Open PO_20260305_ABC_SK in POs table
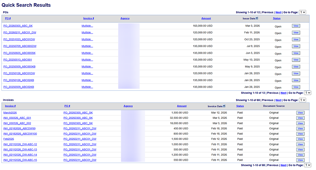Image resolution: width=316 pixels, height=170 pixels. coord(18,26)
